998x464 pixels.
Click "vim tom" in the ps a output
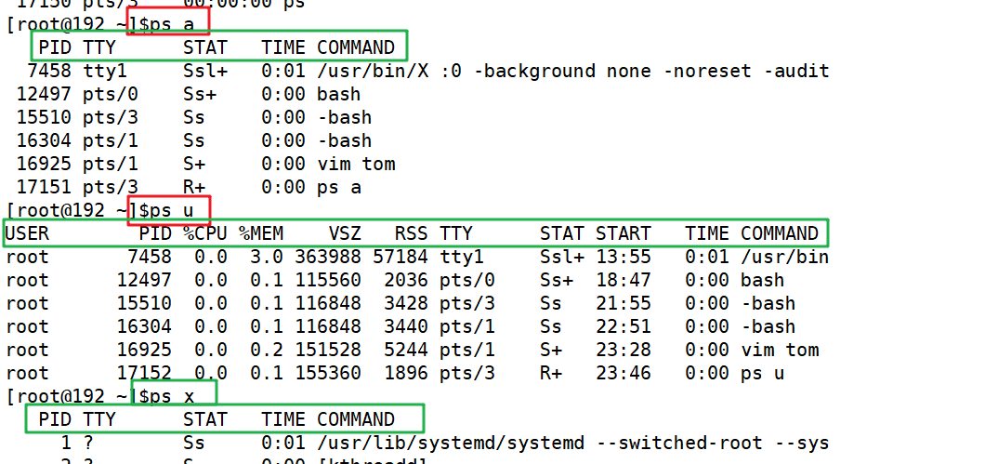coord(356,165)
